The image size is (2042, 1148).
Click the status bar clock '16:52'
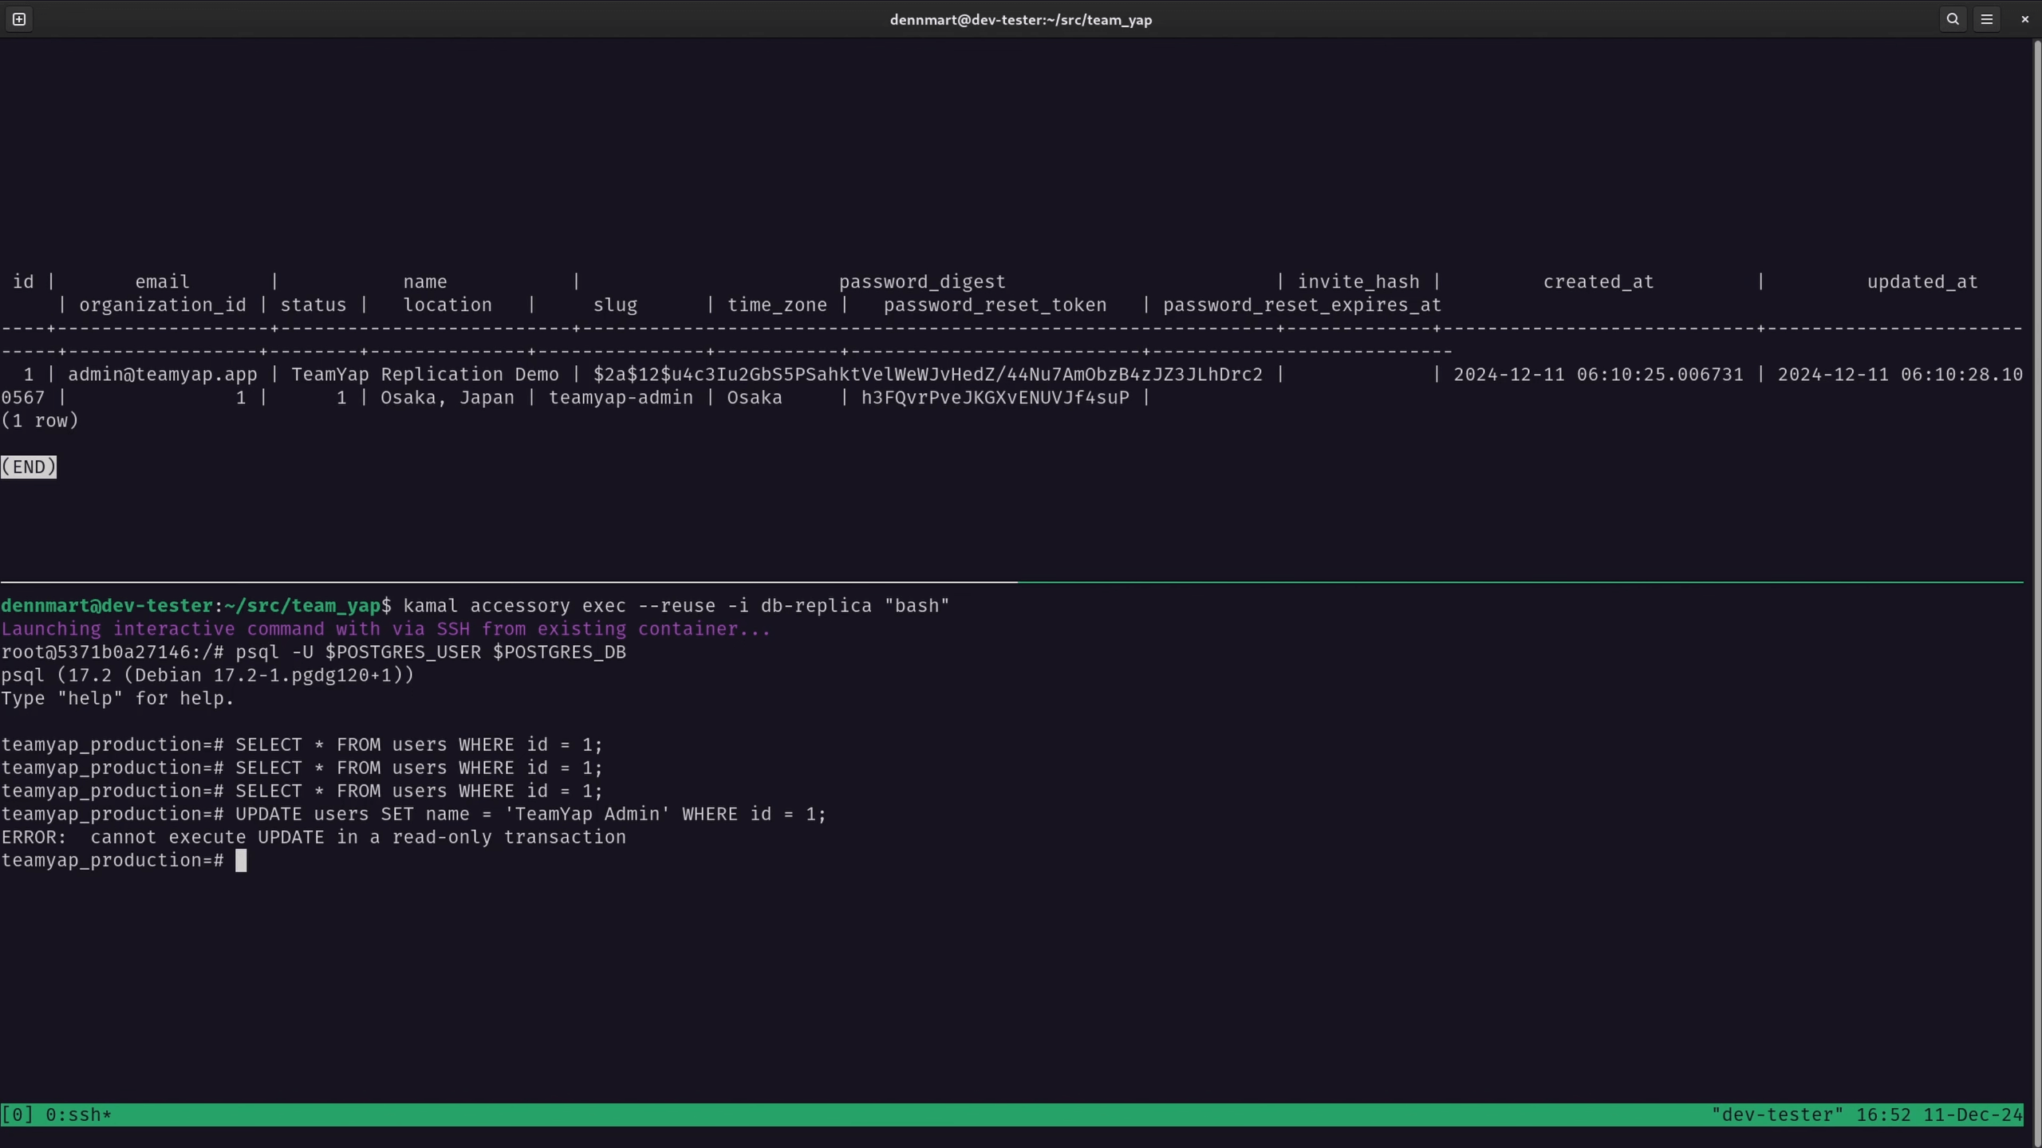coord(1883,1115)
